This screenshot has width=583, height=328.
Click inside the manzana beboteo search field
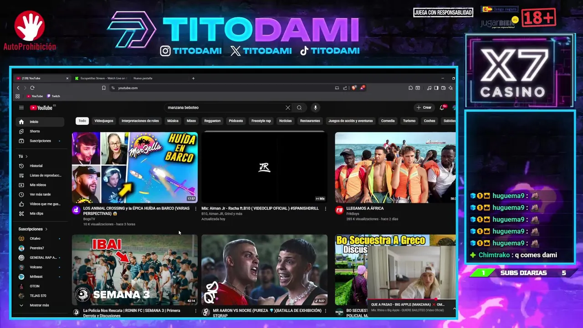[225, 108]
